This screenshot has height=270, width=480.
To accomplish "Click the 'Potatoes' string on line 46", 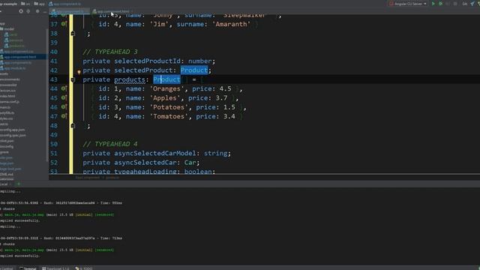I will 169,107.
